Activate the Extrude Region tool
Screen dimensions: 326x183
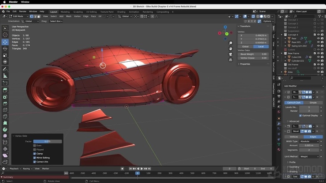(5, 90)
